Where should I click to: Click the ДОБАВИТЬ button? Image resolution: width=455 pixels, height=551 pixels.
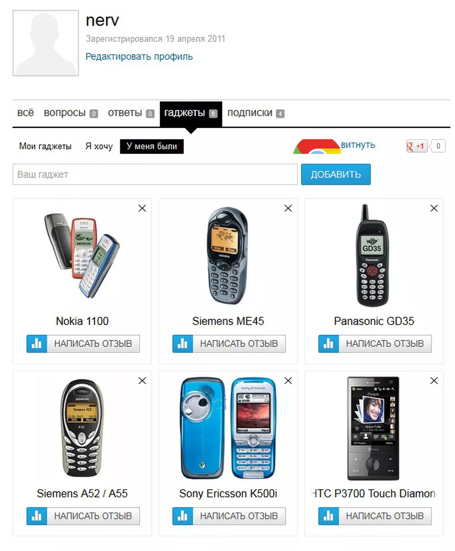[336, 174]
